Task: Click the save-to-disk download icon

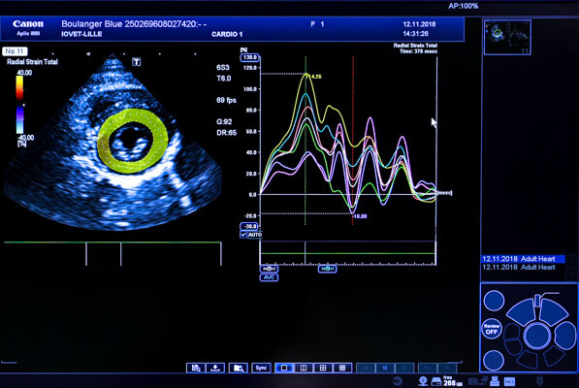Action: pos(215,368)
